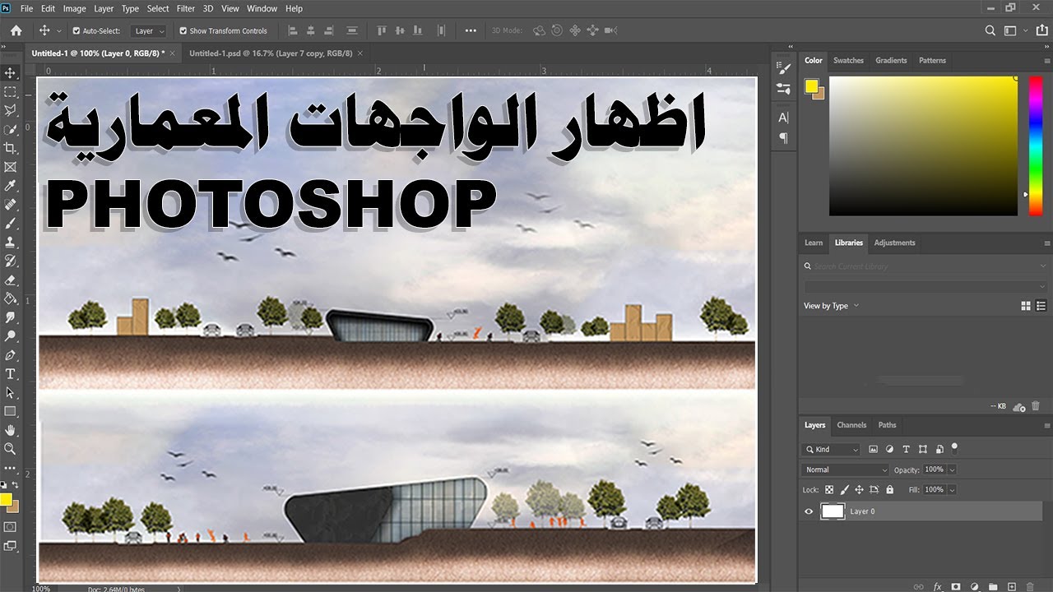Screen dimensions: 1053x592
Task: Open the Kind filter dropdown
Action: (x=832, y=449)
